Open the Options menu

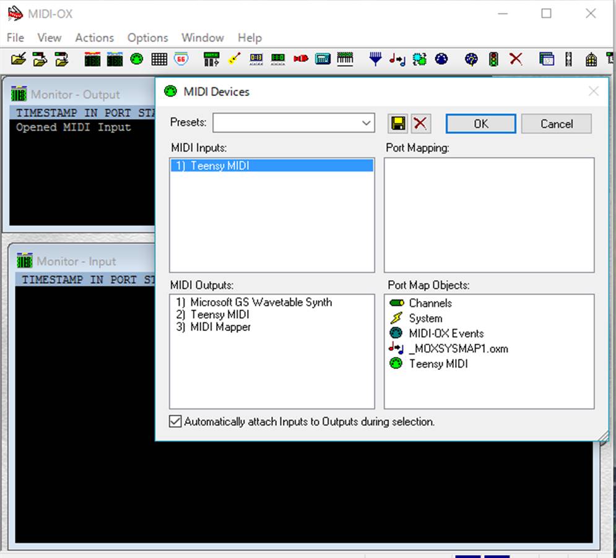point(147,38)
